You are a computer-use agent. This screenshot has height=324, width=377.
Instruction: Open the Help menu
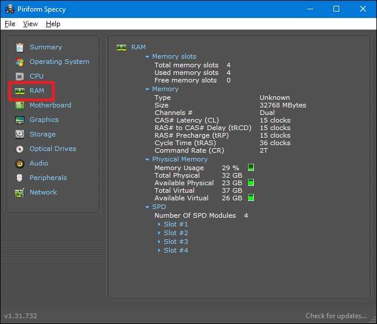point(53,24)
